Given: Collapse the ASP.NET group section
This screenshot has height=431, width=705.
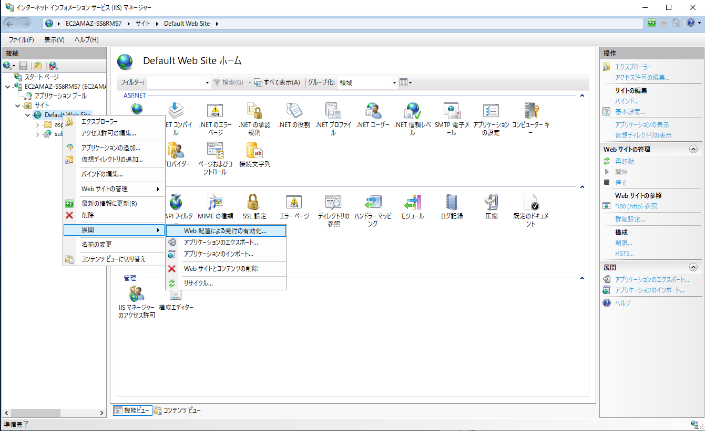Looking at the screenshot, I should [582, 96].
